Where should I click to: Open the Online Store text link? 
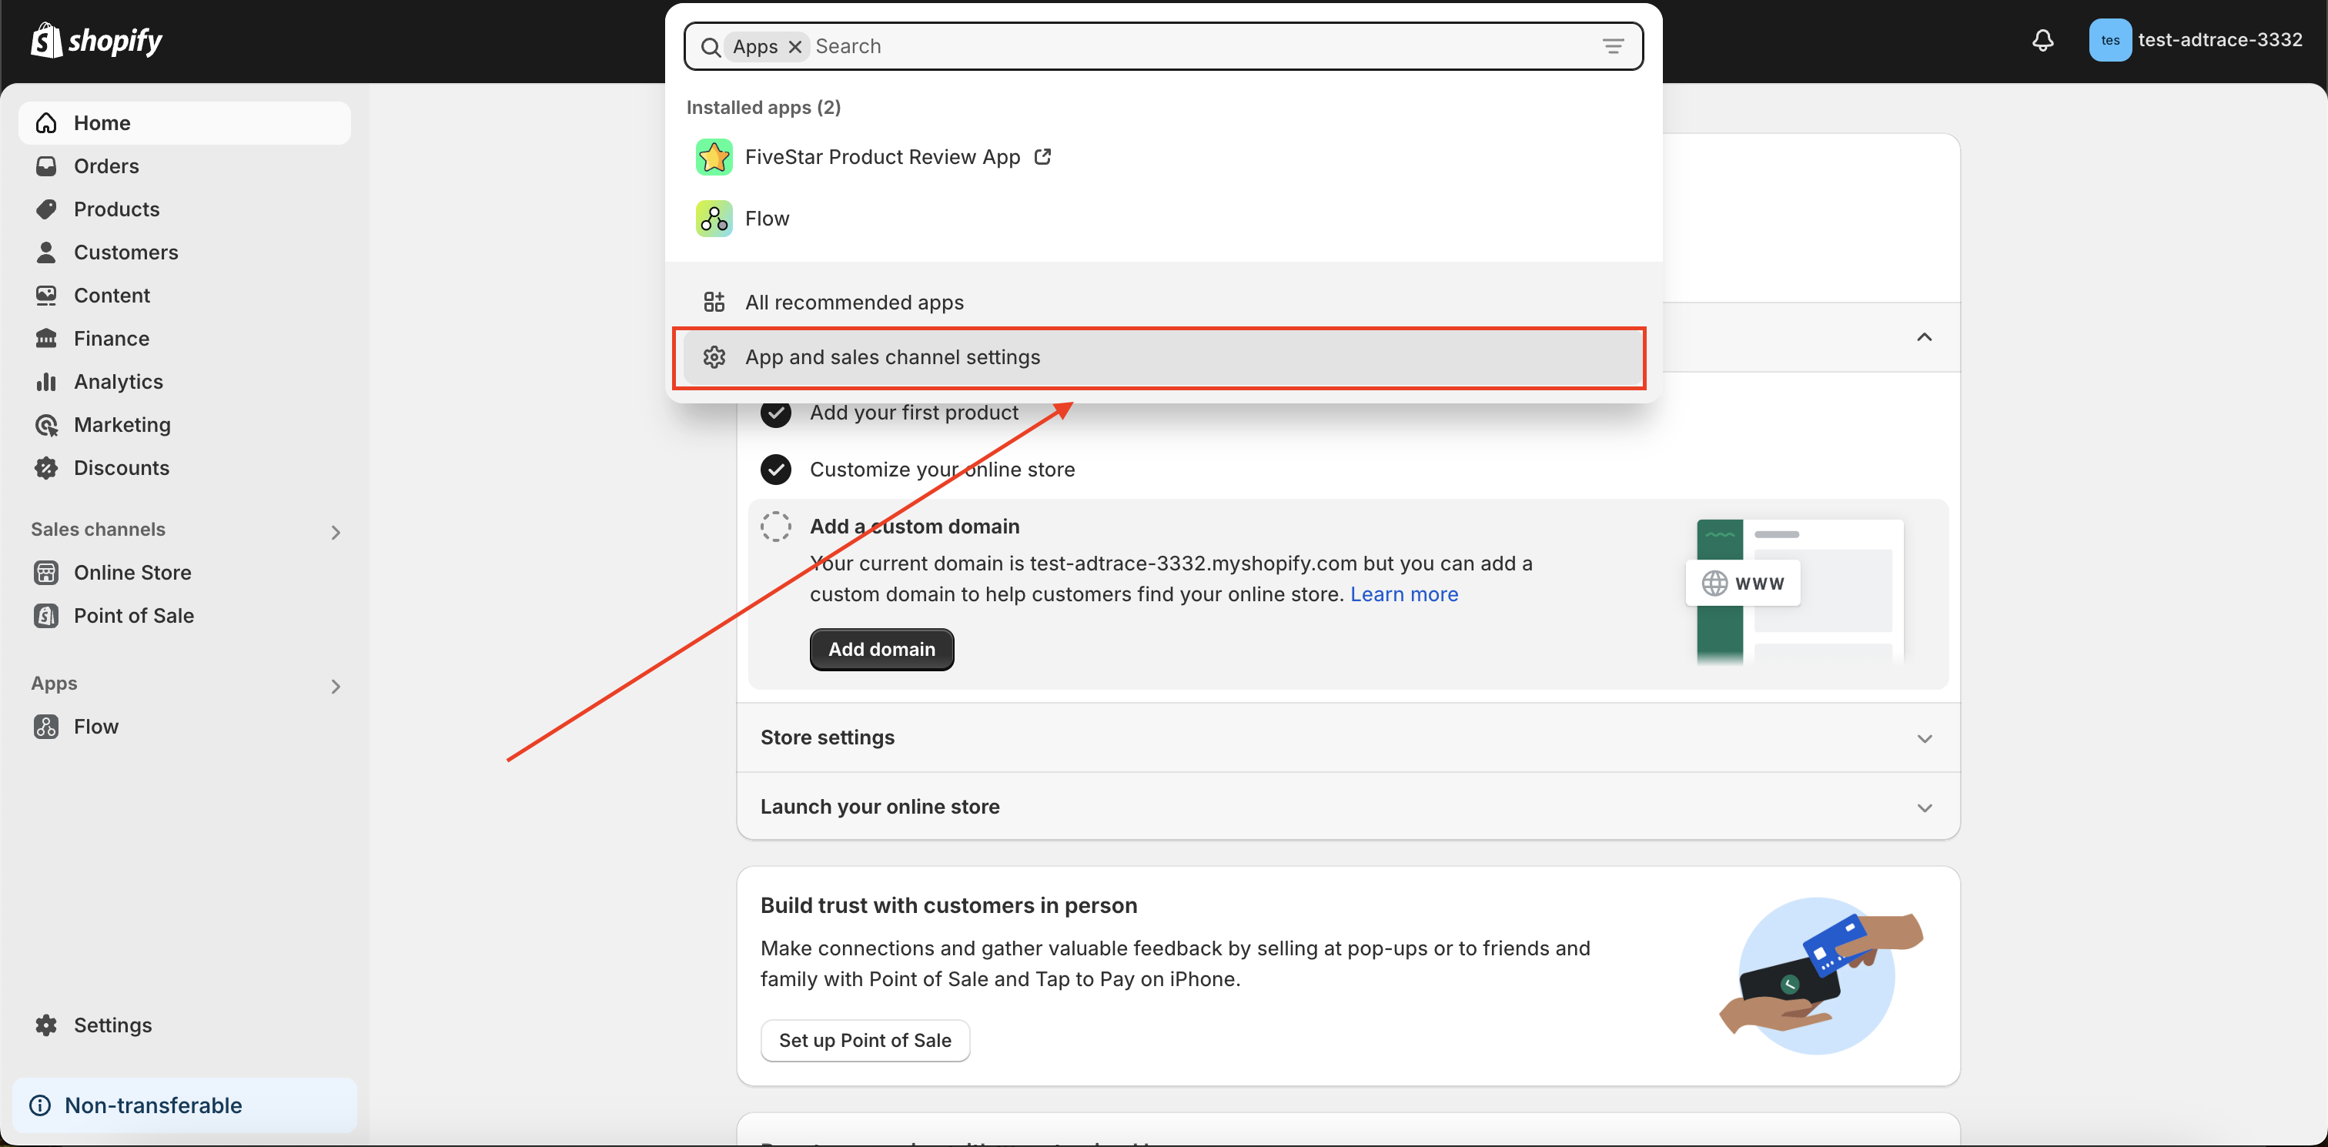133,572
